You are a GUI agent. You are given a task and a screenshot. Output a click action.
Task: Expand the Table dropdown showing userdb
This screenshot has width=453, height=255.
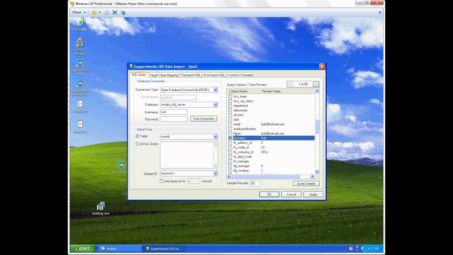pyautogui.click(x=215, y=137)
